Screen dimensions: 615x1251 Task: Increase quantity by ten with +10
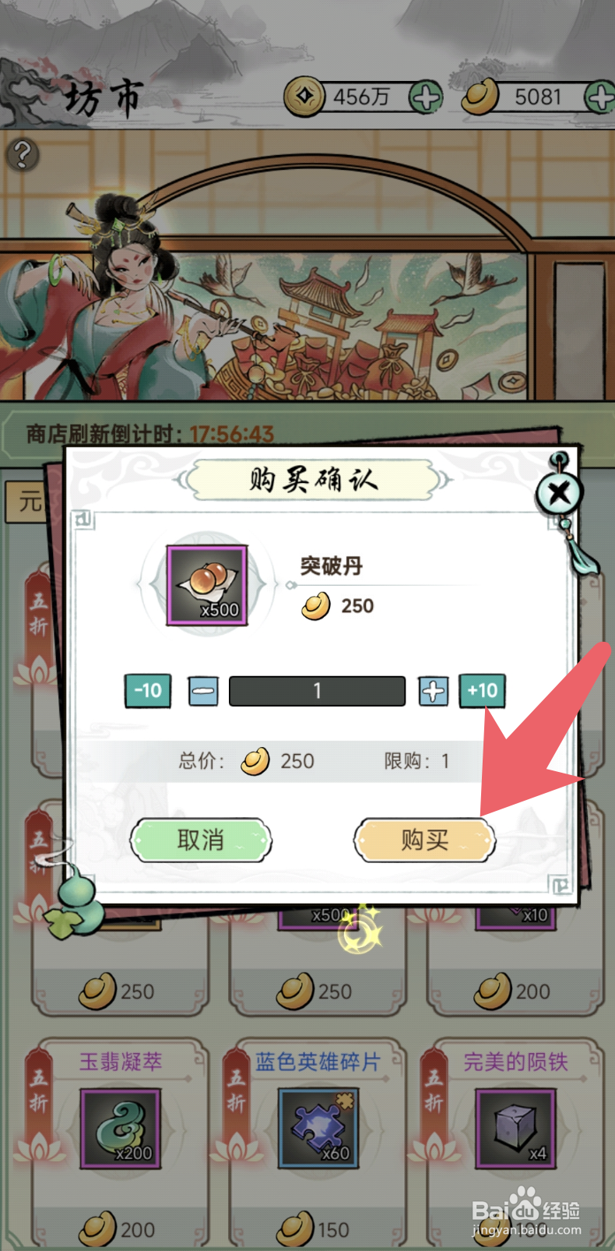483,691
